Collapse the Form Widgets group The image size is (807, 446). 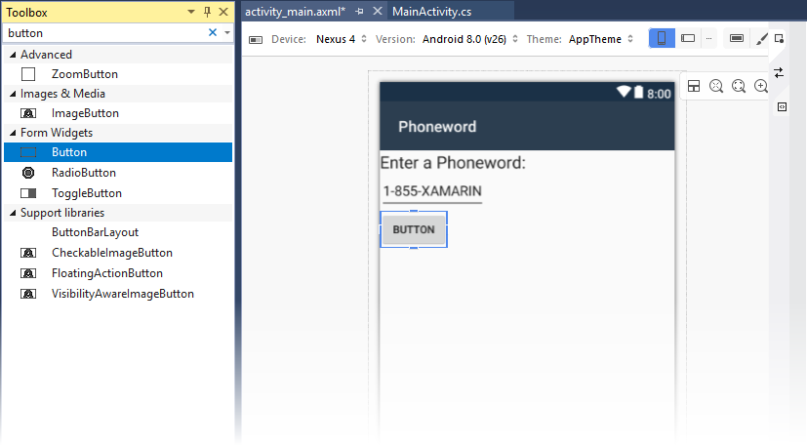13,133
